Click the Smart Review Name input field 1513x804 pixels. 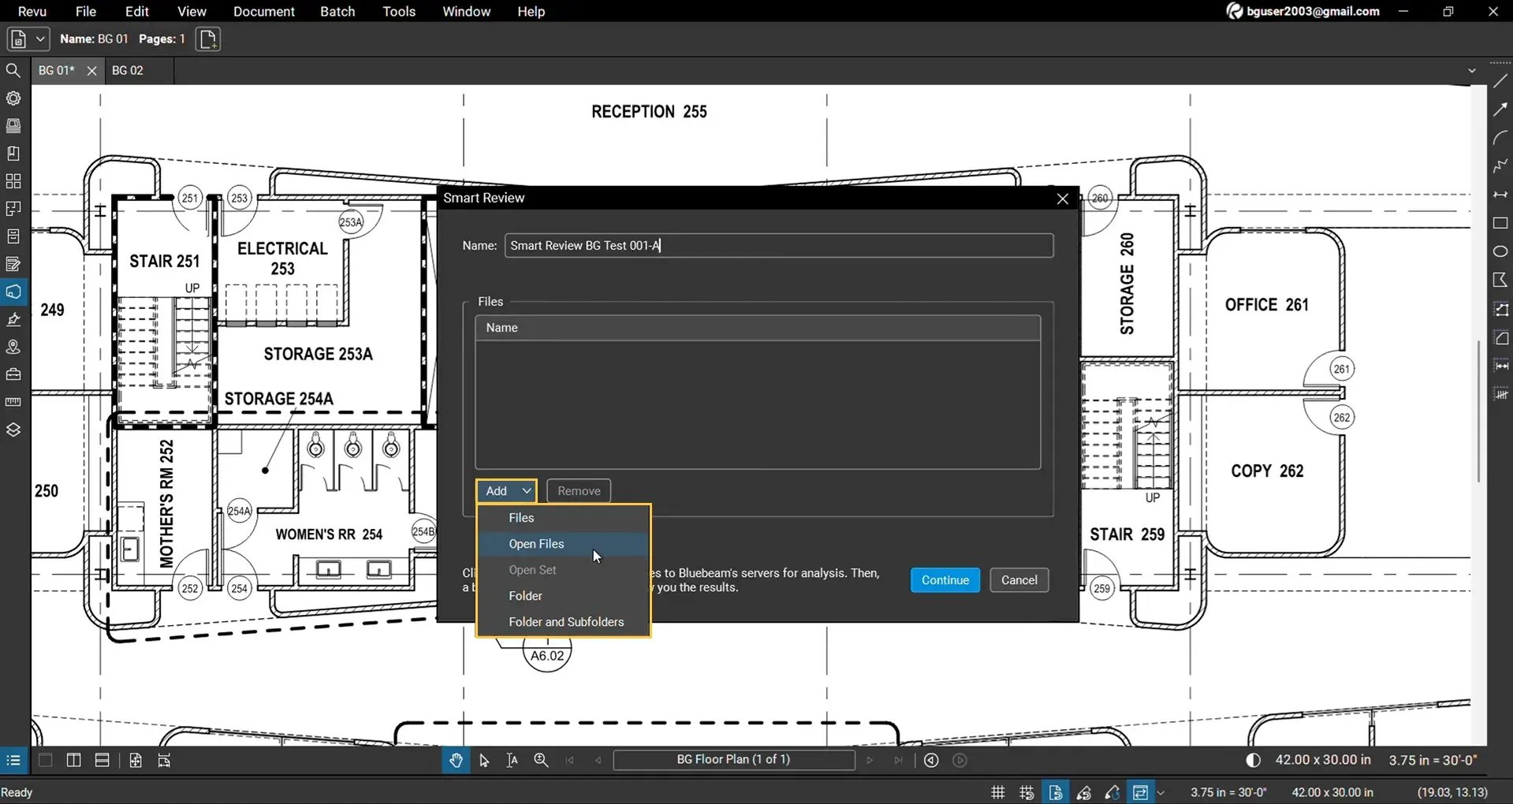click(x=779, y=245)
